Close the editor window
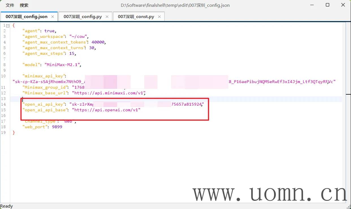 pyautogui.click(x=343, y=5)
